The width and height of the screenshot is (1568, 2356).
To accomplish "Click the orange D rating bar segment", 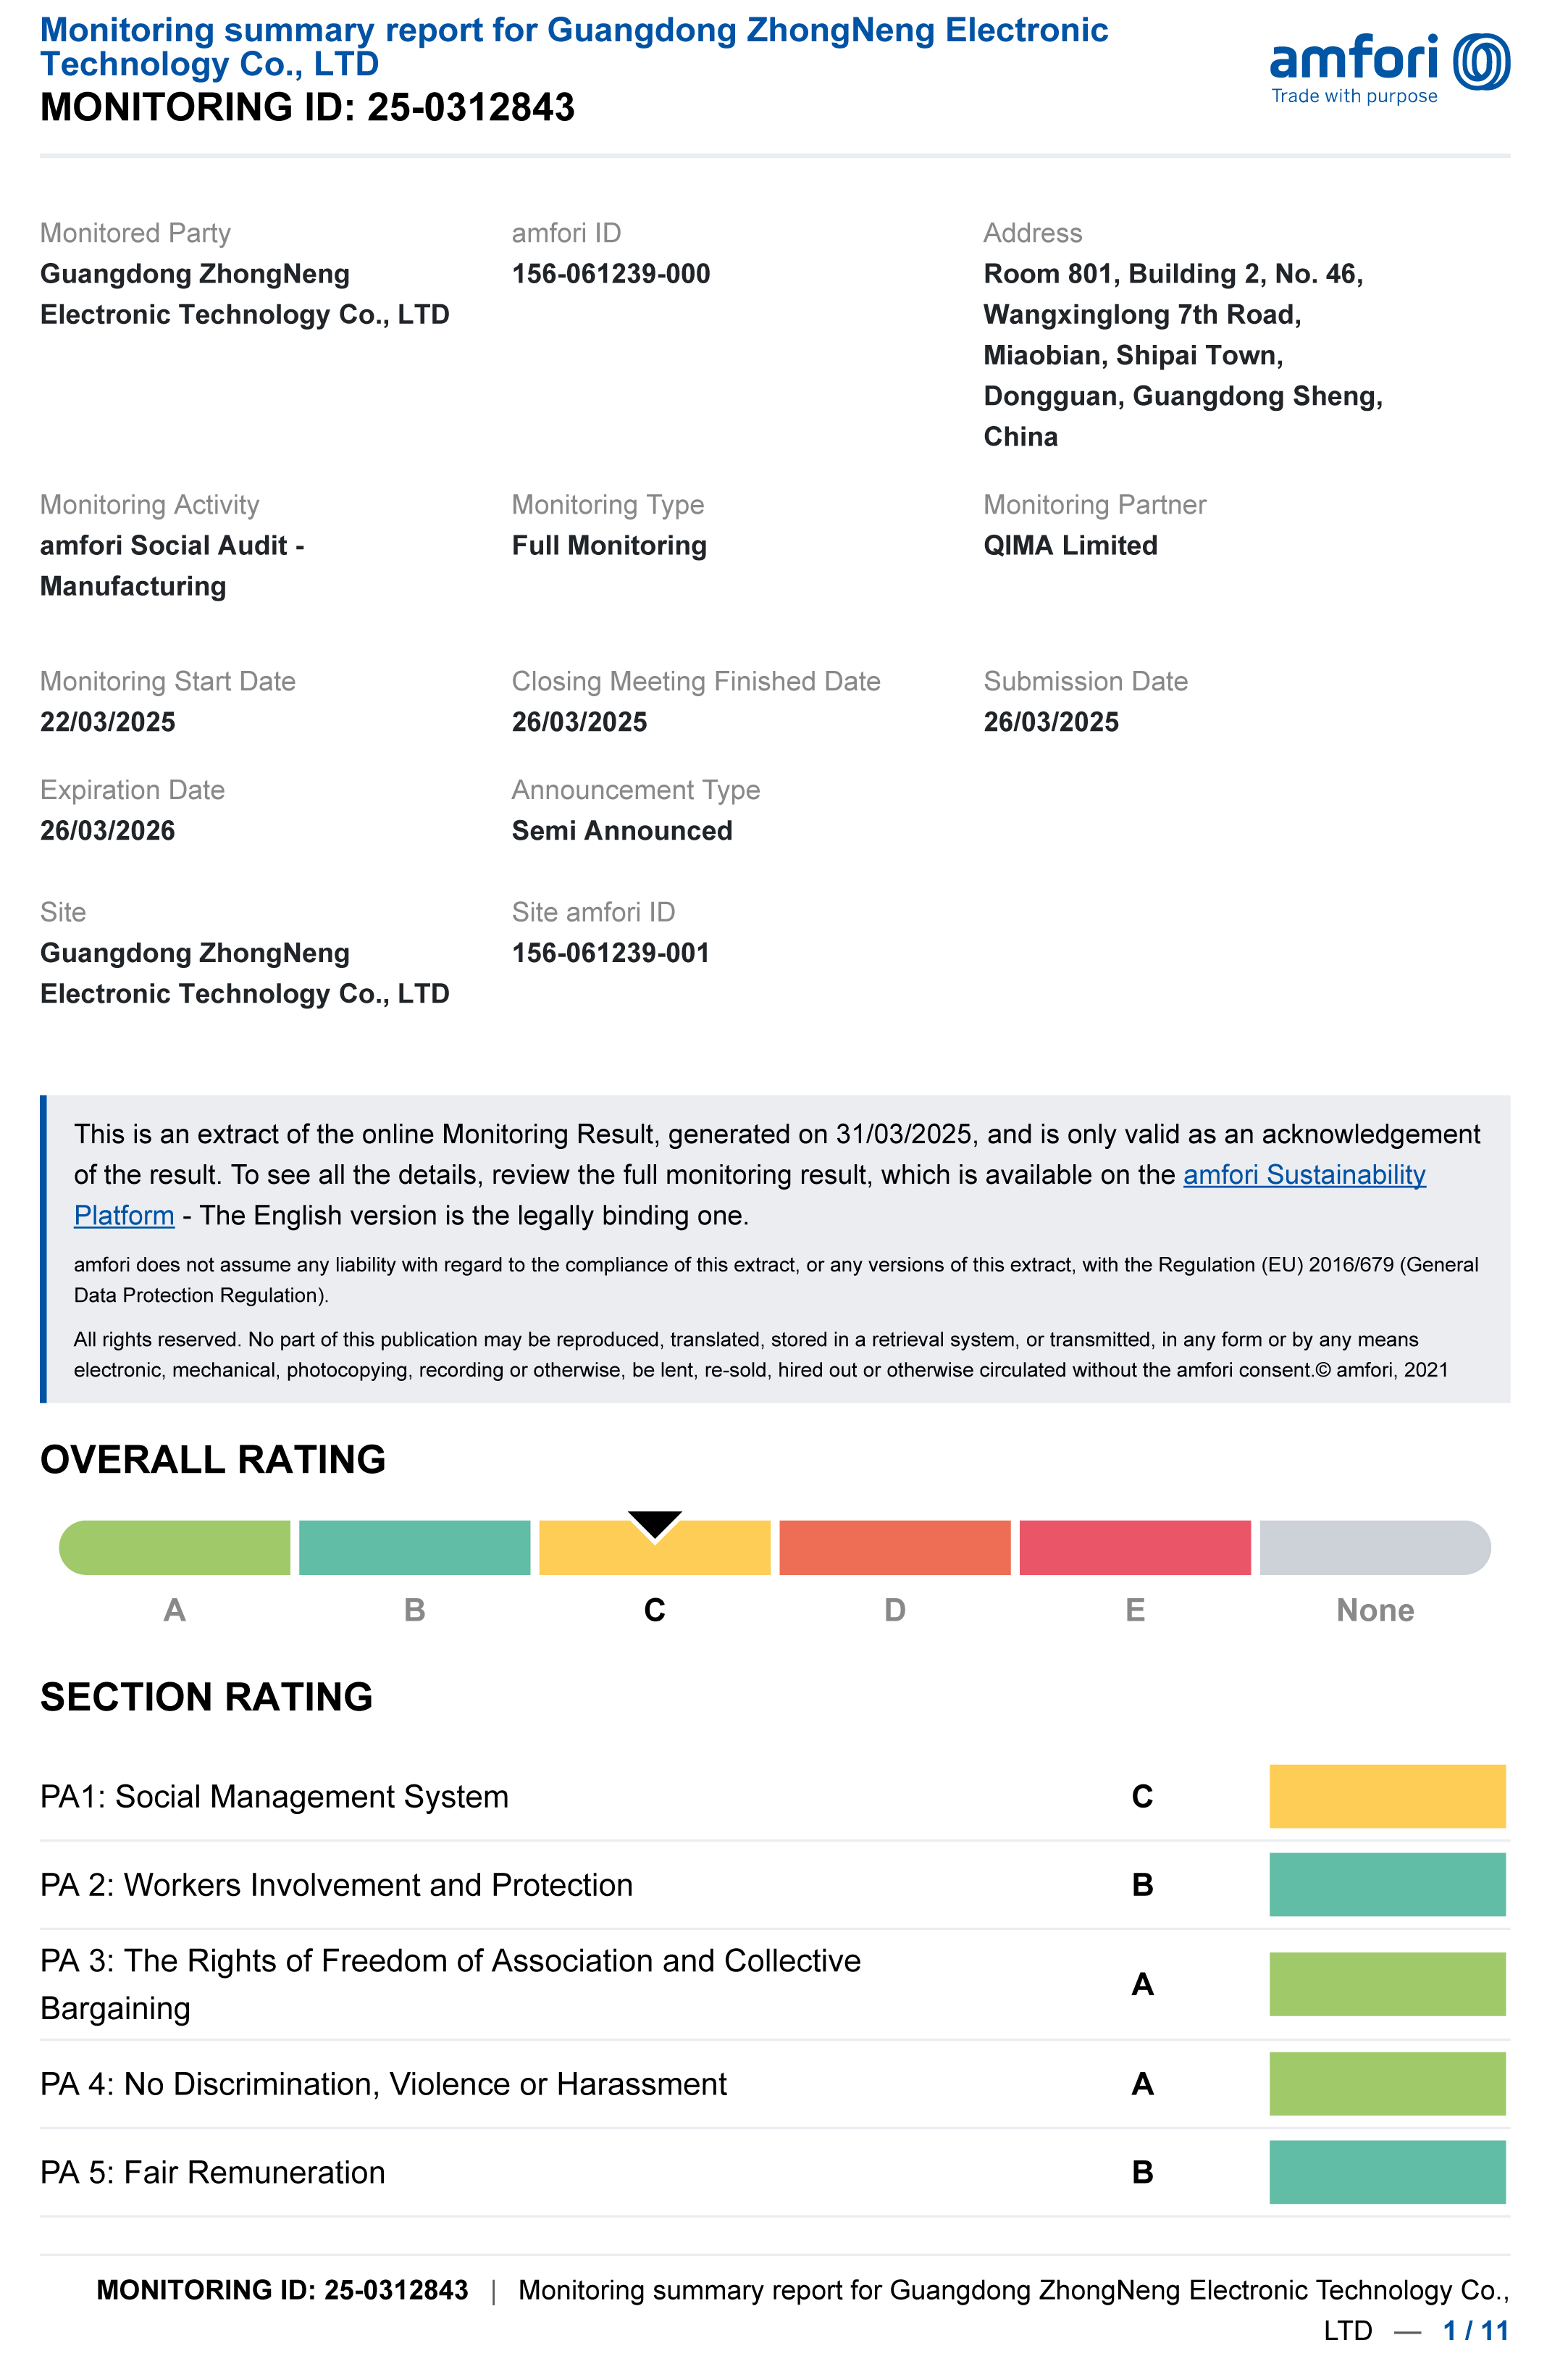I will pos(894,1547).
